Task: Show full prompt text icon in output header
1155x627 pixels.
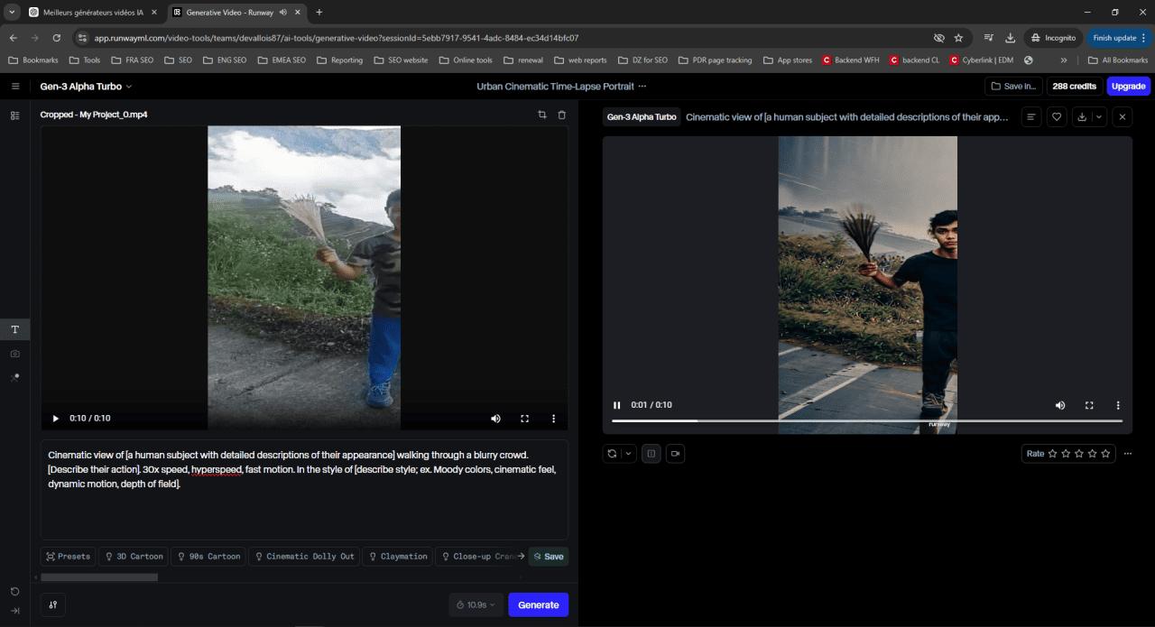Action: click(x=1031, y=116)
